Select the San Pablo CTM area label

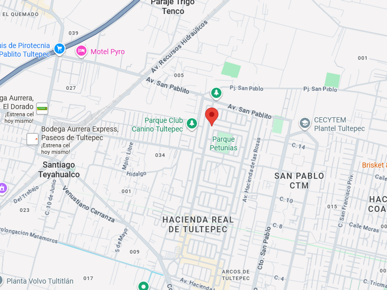299,180
